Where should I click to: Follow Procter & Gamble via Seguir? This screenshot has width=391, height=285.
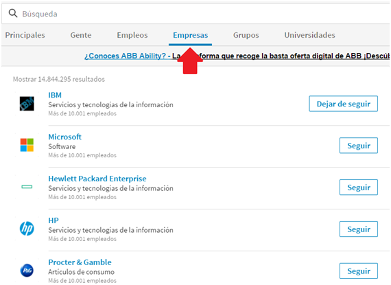[358, 271]
